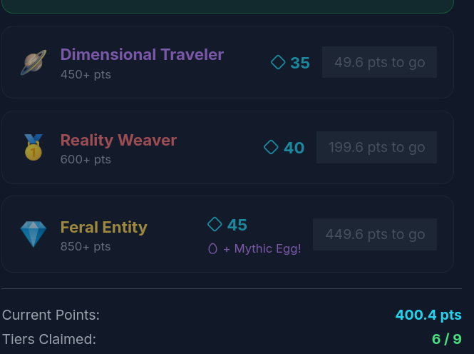Click the '+ Mythic Egg!' reward text
474x354 pixels.
pyautogui.click(x=262, y=249)
